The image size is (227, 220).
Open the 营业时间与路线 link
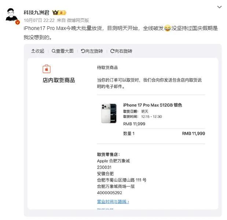pos(113,201)
